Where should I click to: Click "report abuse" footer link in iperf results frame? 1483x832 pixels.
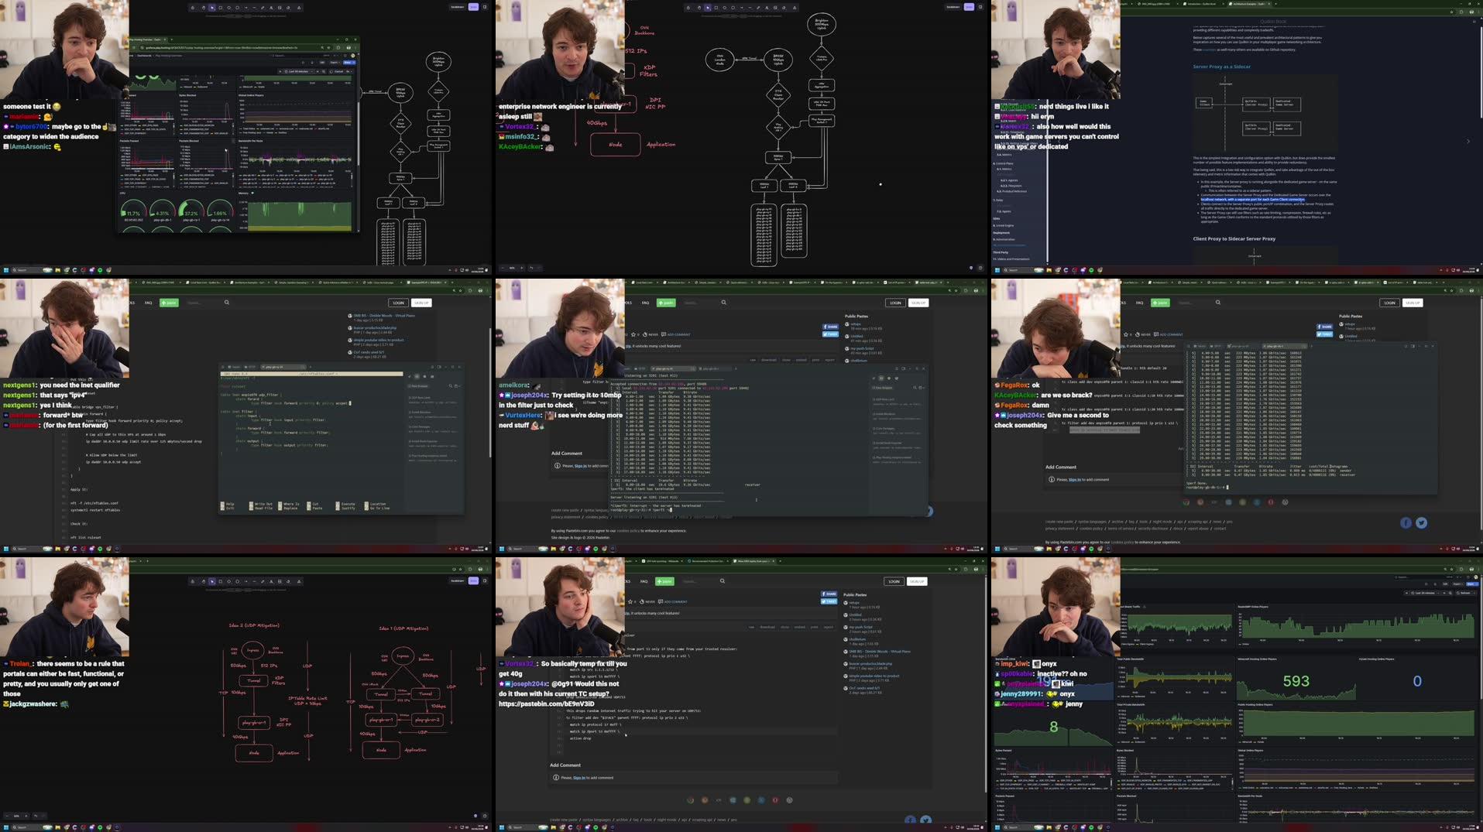pyautogui.click(x=1198, y=529)
